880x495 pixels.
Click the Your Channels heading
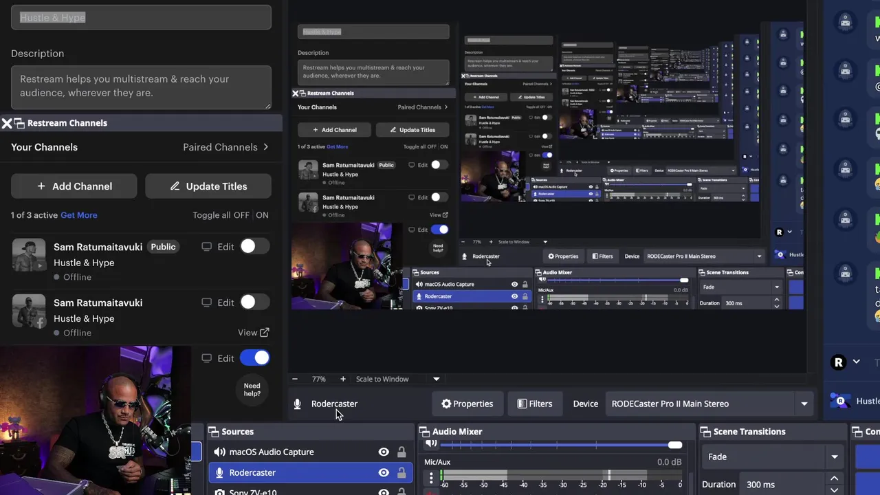pos(44,147)
